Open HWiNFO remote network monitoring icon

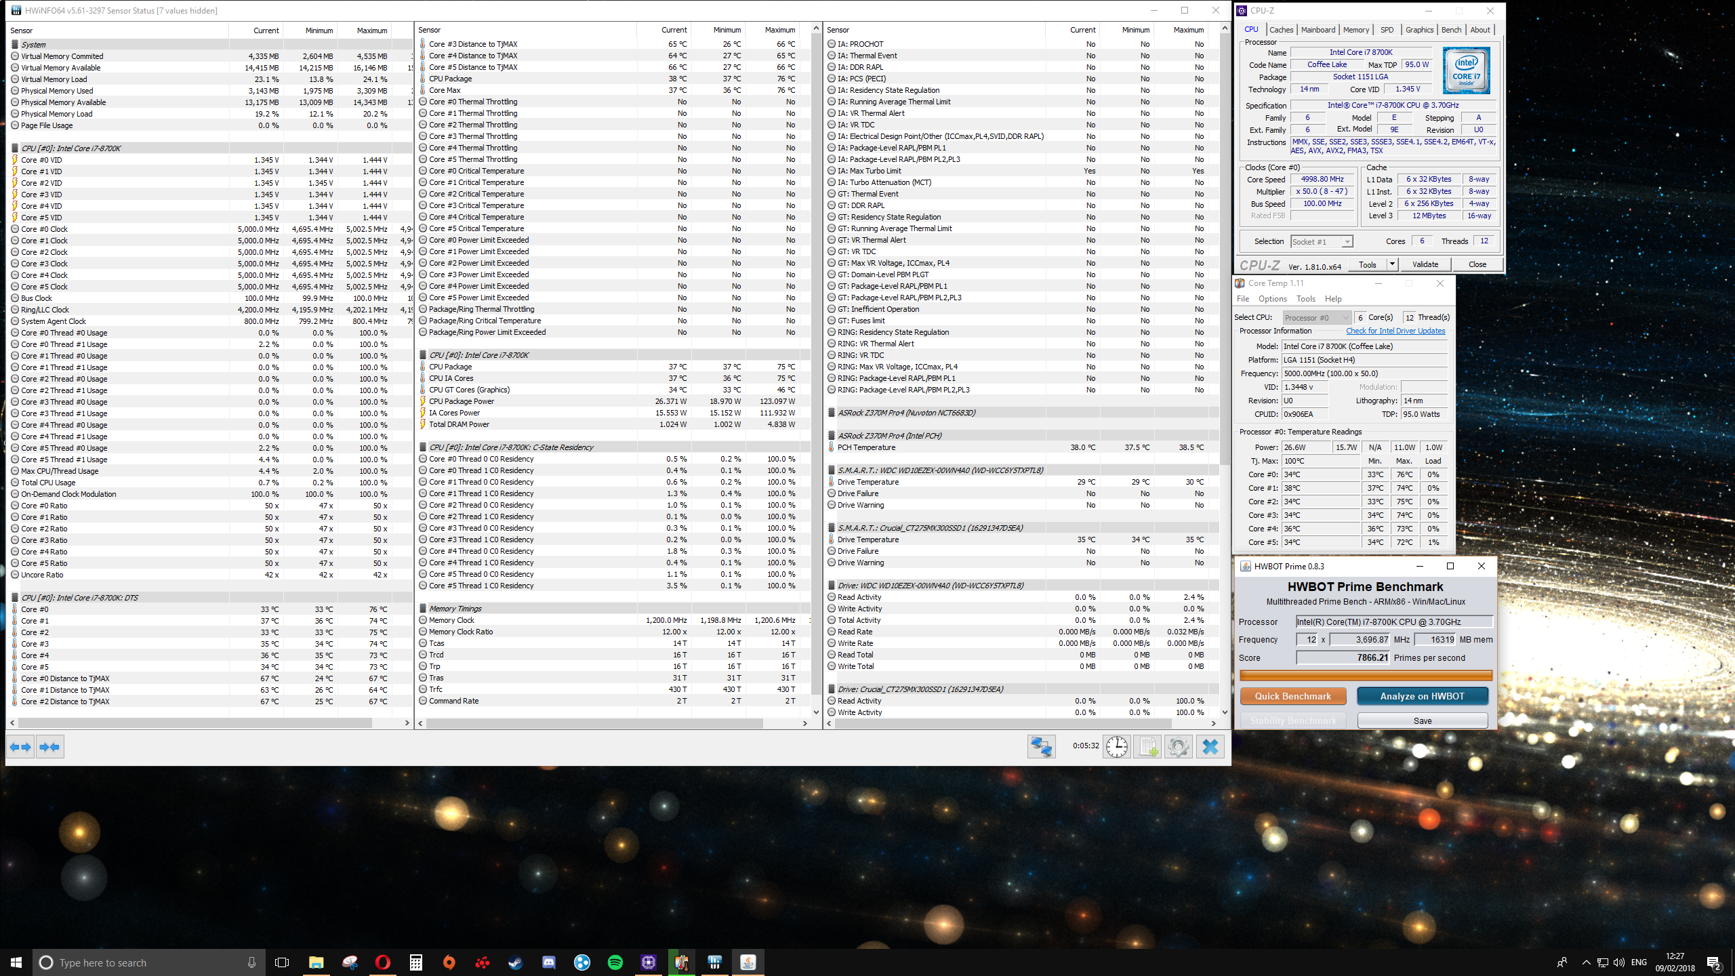point(1041,747)
